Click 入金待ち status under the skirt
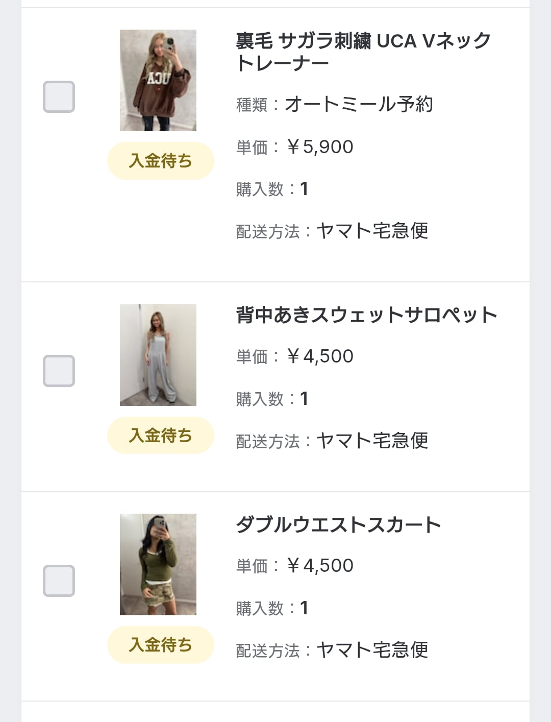Viewport: 551px width, 722px height. [x=160, y=645]
